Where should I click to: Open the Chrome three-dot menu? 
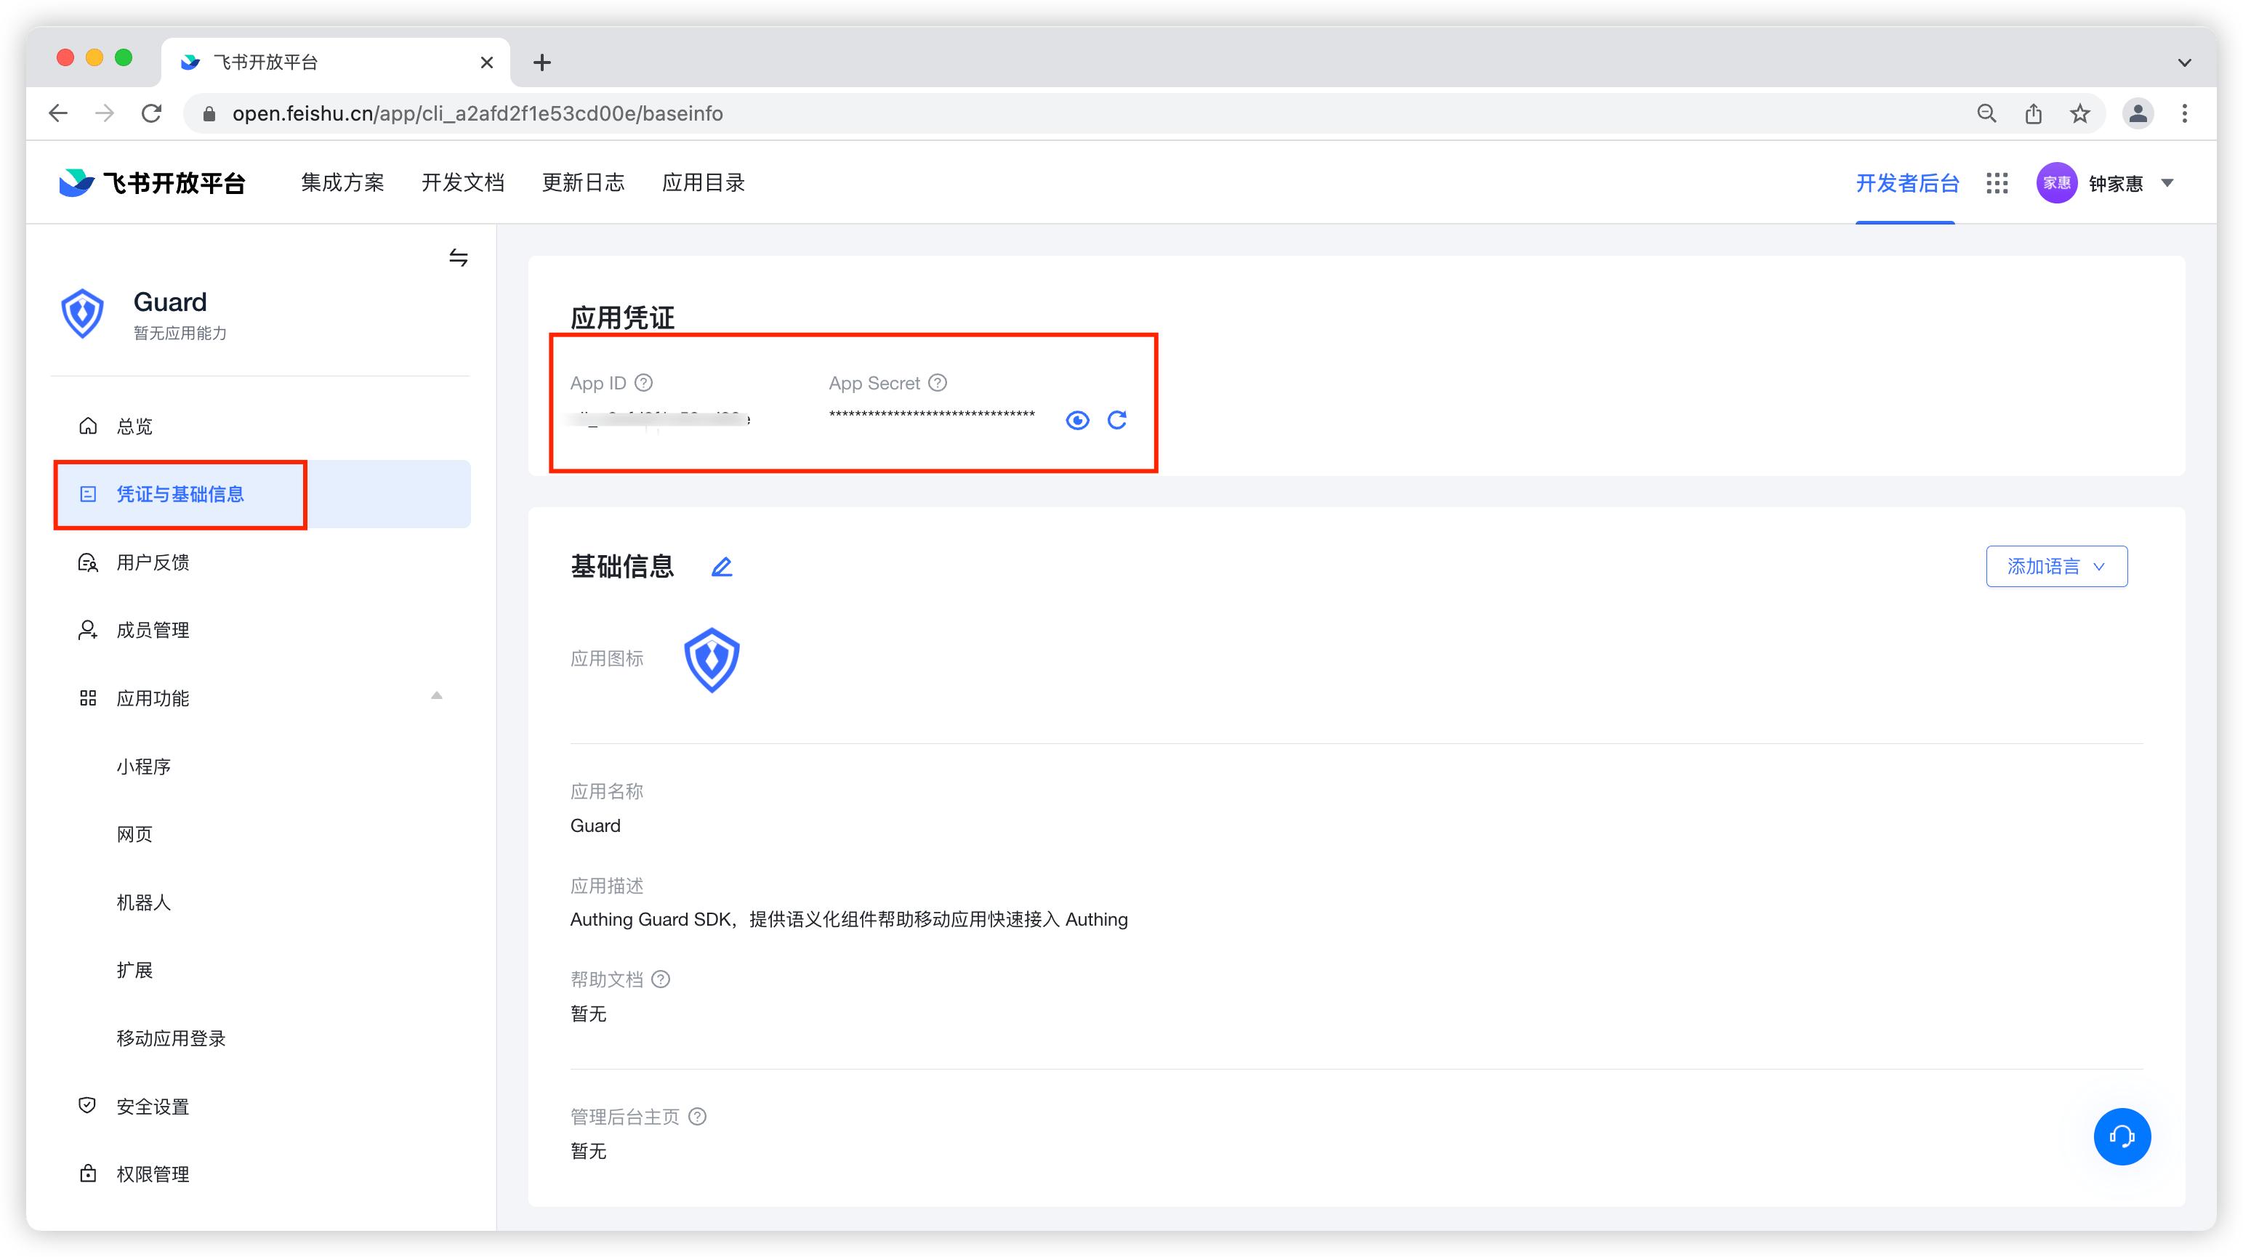coord(2185,113)
